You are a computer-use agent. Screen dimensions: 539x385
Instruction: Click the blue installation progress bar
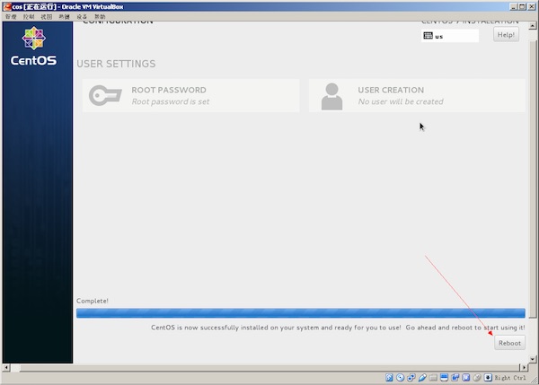[300, 313]
